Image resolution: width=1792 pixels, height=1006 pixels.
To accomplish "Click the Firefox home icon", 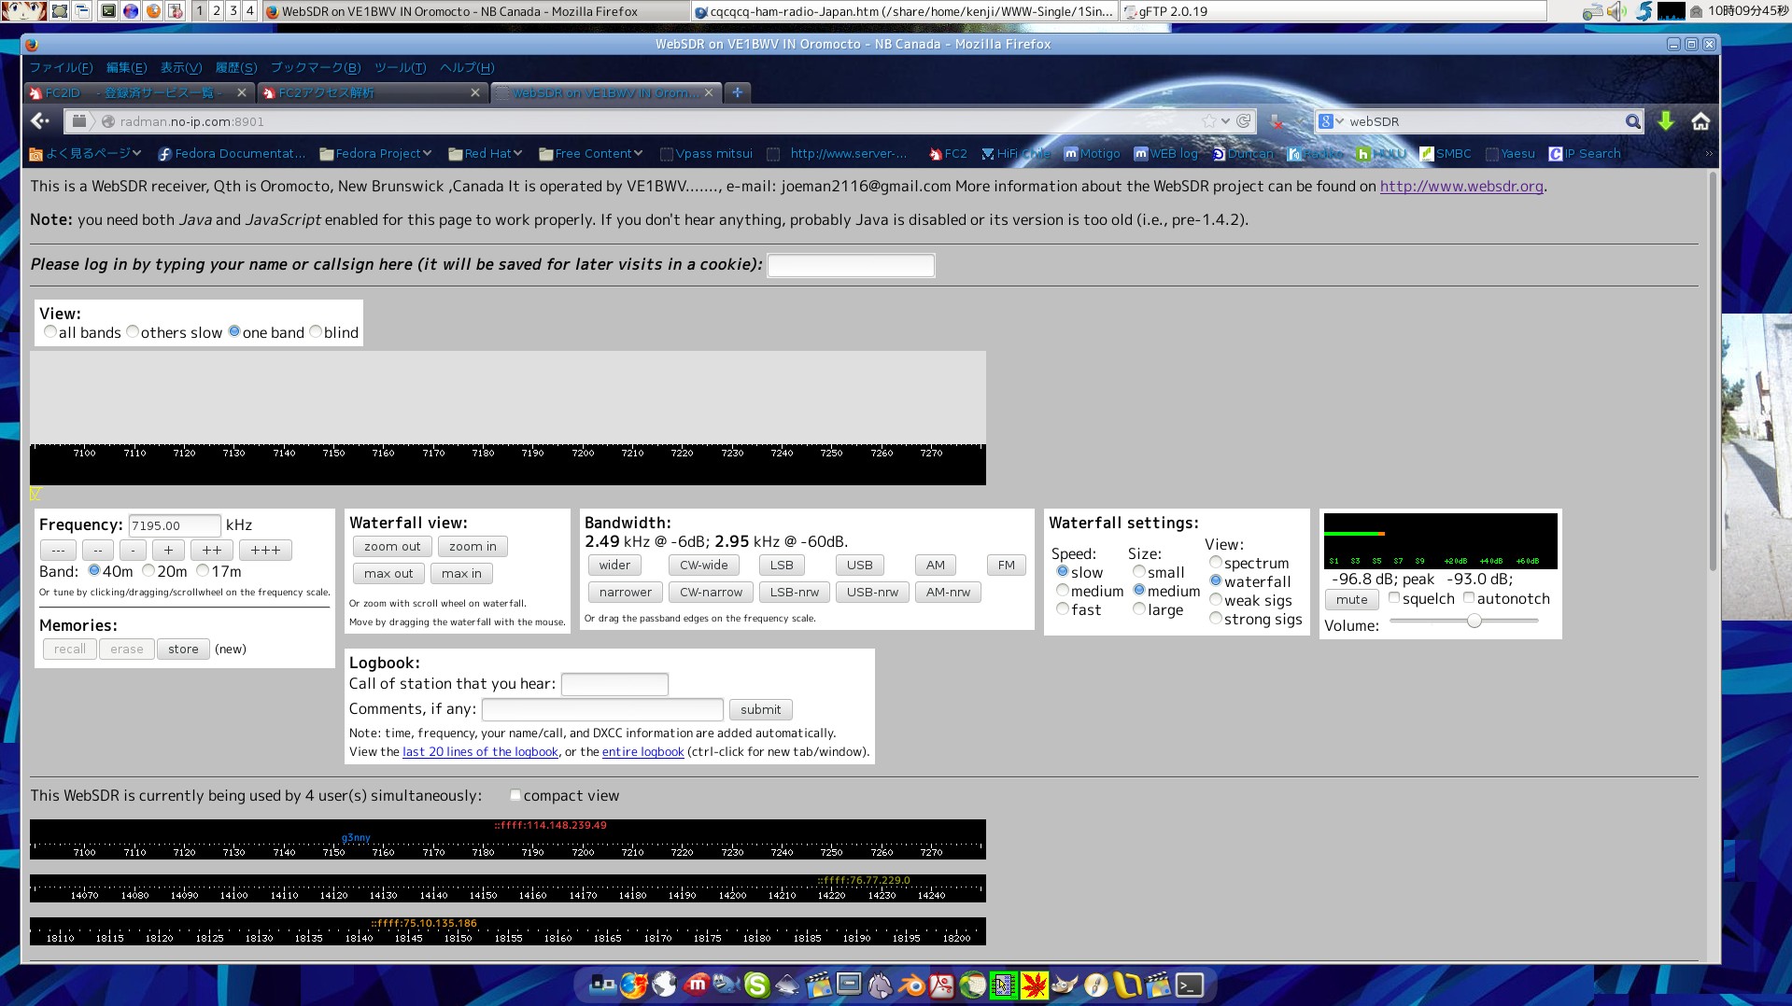I will click(x=1700, y=121).
